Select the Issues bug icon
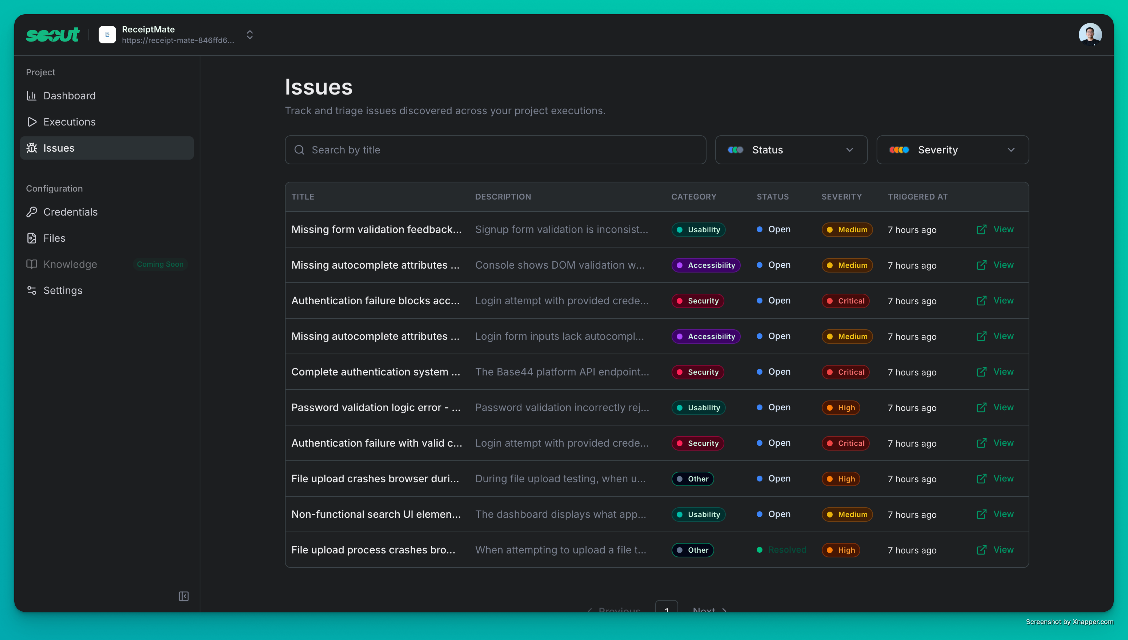 [x=31, y=148]
